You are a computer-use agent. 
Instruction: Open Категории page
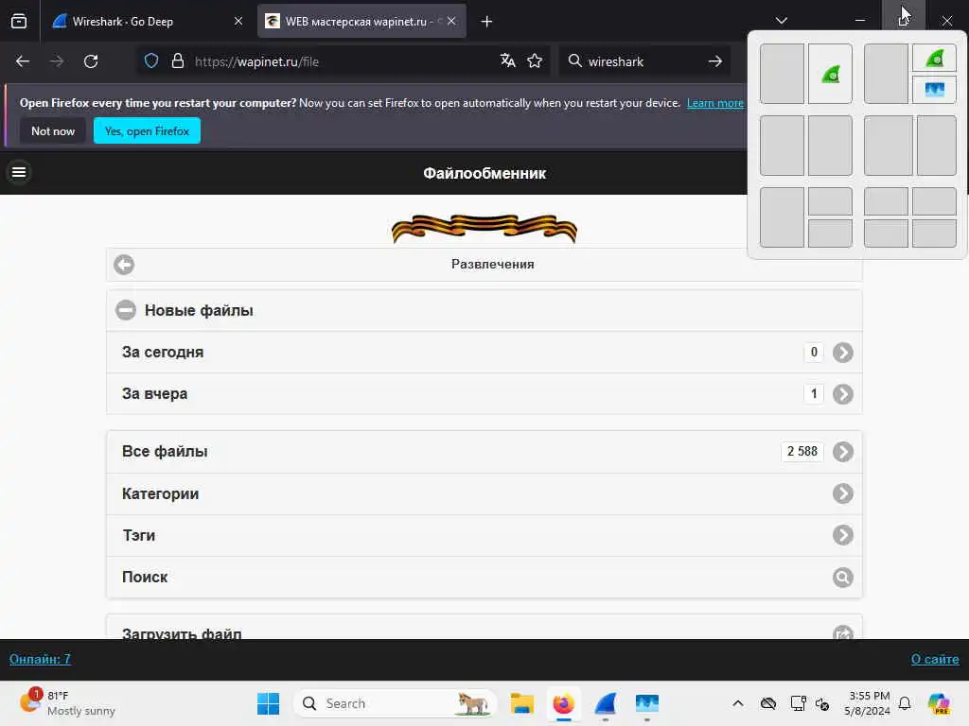point(484,493)
